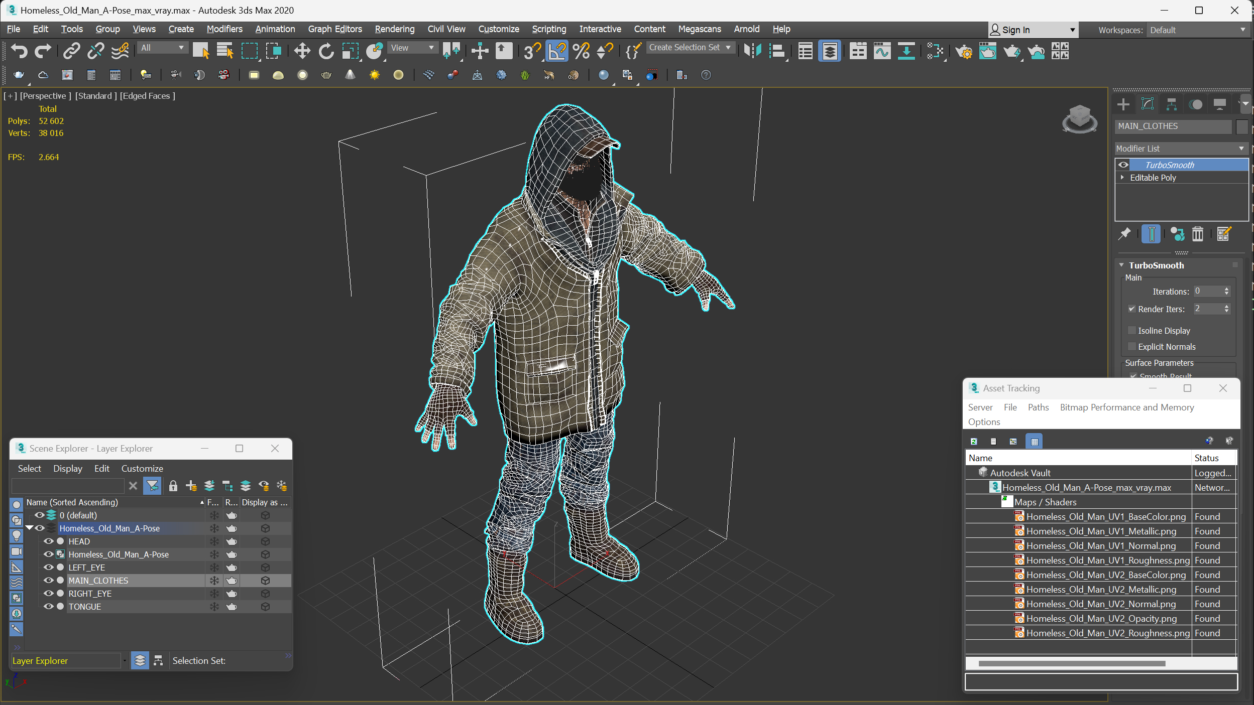Image resolution: width=1254 pixels, height=705 pixels.
Task: Select the Select and Link tool
Action: pyautogui.click(x=71, y=51)
